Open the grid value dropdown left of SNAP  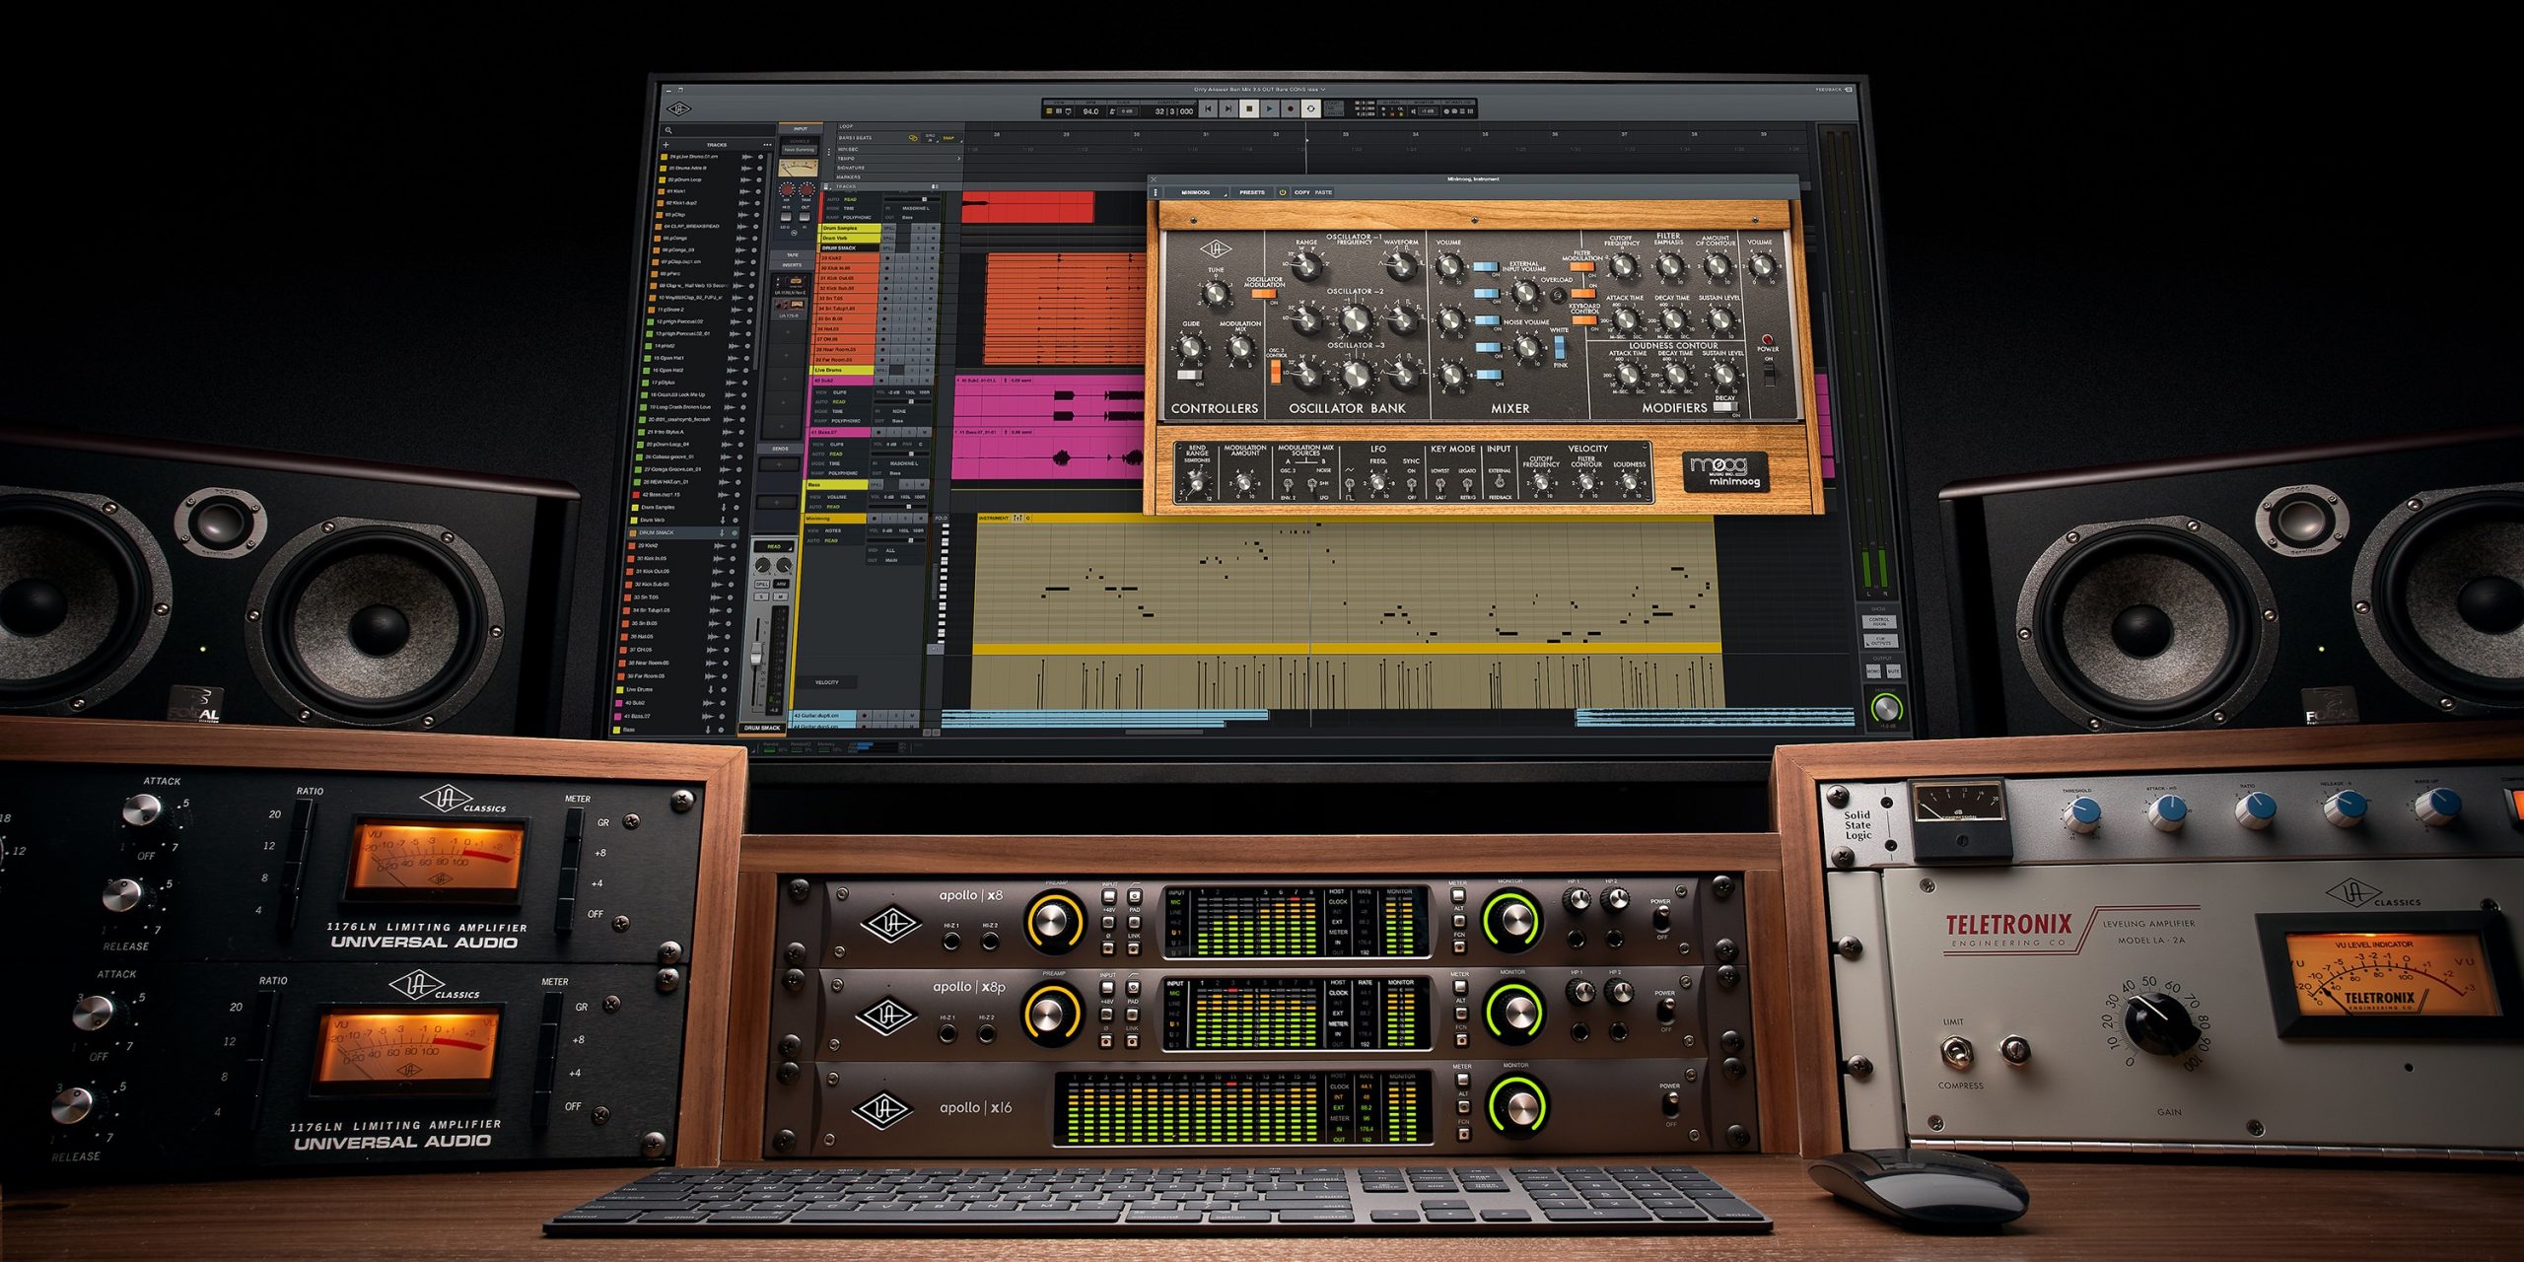tap(931, 138)
